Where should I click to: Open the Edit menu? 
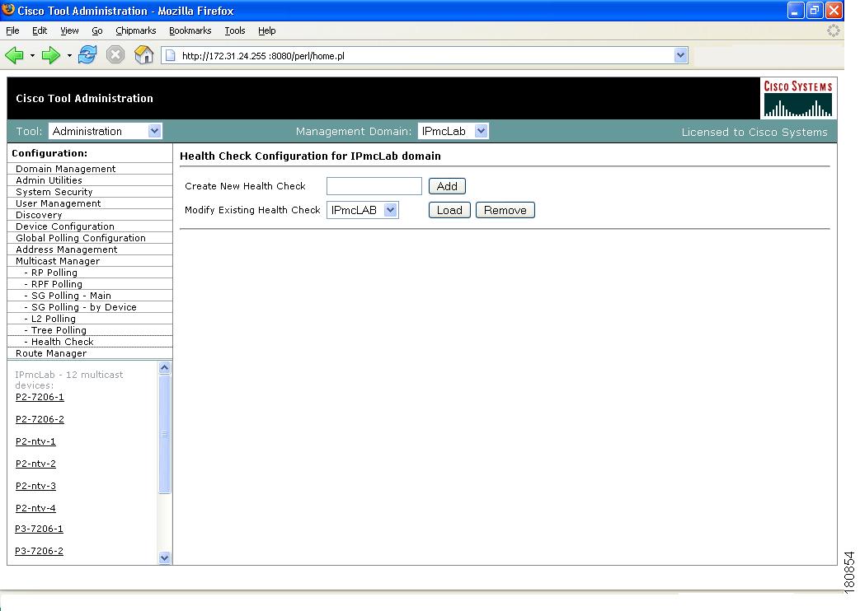40,30
